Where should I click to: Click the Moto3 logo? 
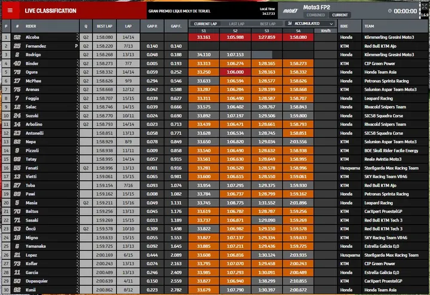click(290, 11)
